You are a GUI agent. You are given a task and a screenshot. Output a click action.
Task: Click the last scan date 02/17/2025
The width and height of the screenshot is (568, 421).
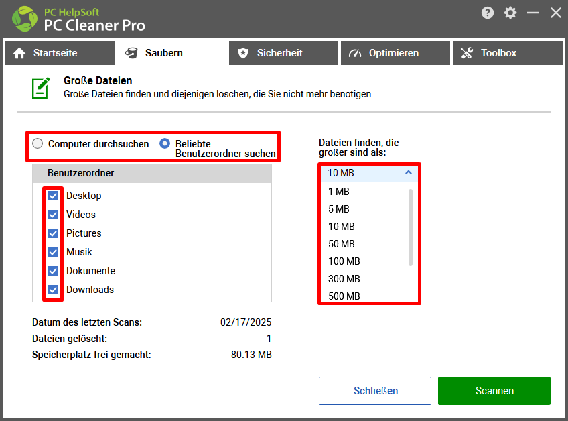tap(246, 322)
